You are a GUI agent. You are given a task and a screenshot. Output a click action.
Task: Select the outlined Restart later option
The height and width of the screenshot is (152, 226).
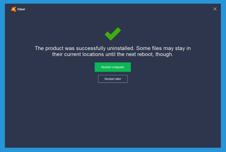[113, 79]
